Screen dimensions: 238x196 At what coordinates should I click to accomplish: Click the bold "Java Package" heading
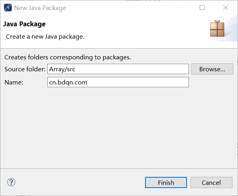click(x=24, y=24)
